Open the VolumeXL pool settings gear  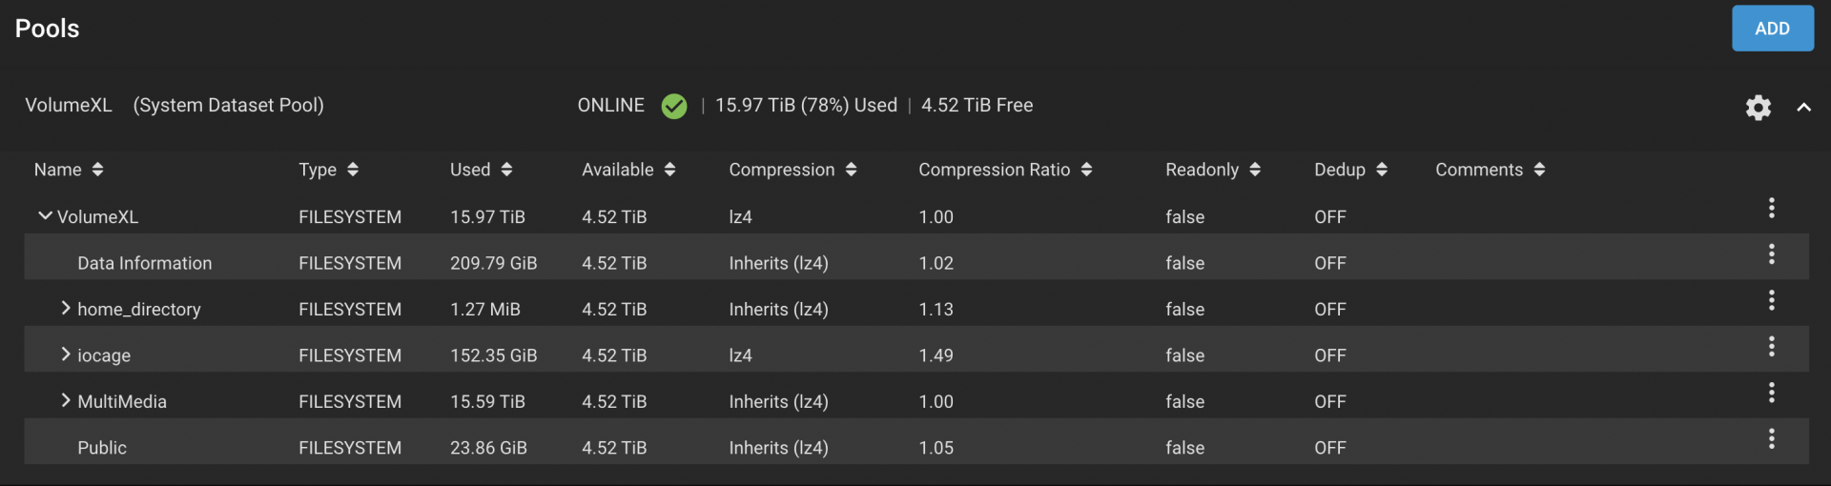[x=1758, y=107]
